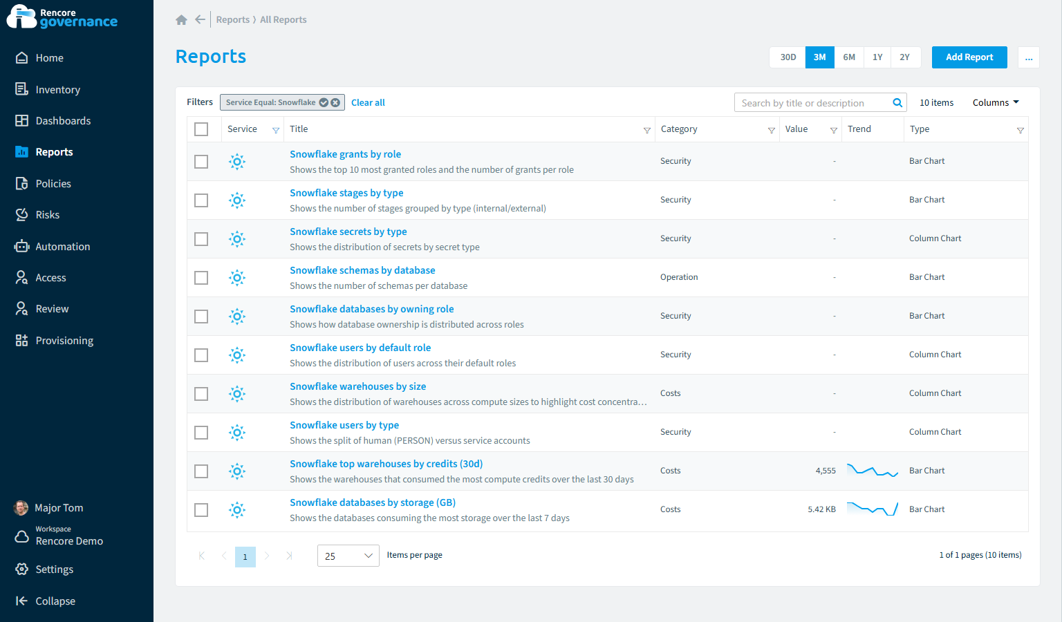The width and height of the screenshot is (1062, 622).
Task: Open the Type column filter icon
Action: tap(1021, 130)
